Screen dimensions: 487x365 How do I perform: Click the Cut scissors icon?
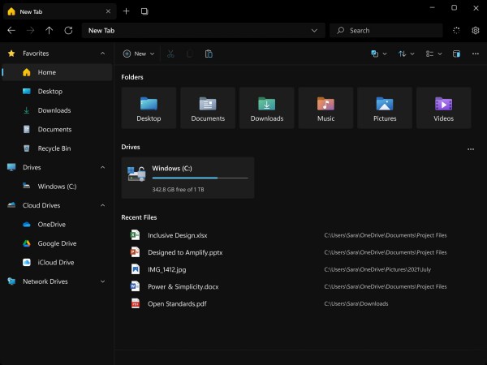coord(170,54)
